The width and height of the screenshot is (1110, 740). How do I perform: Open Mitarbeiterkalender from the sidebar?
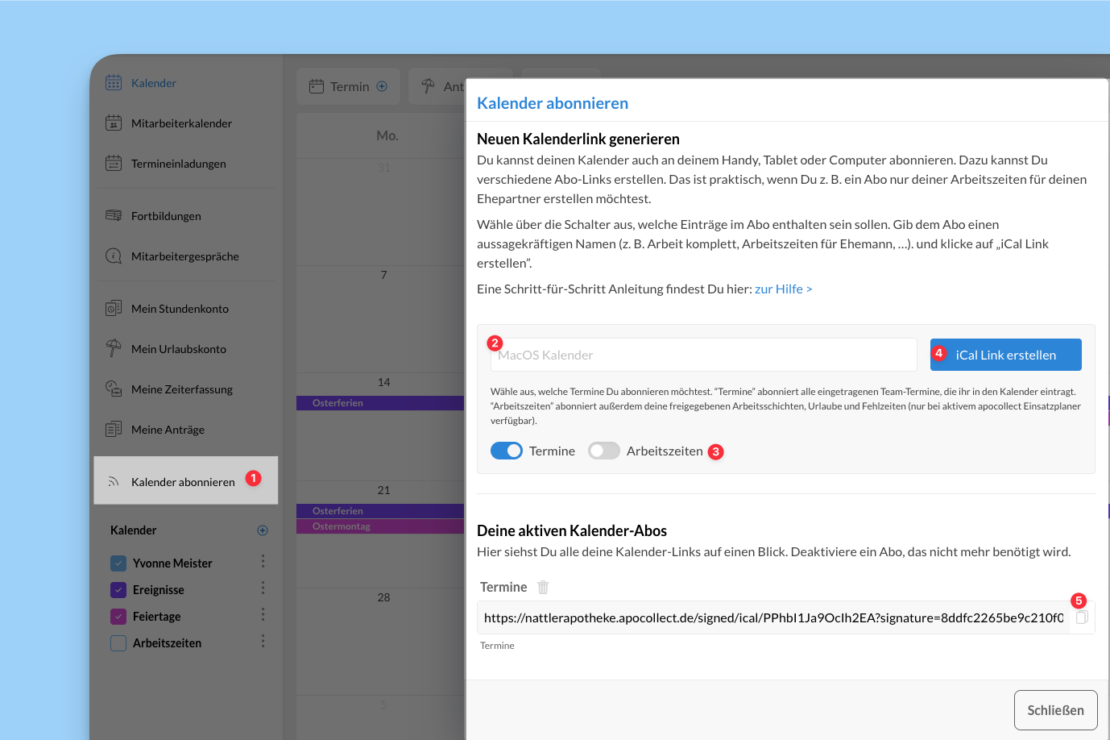point(181,123)
